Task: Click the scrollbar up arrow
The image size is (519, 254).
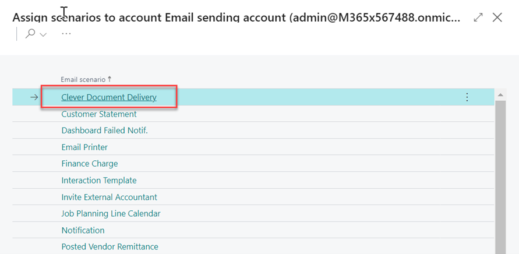Action: pos(500,95)
